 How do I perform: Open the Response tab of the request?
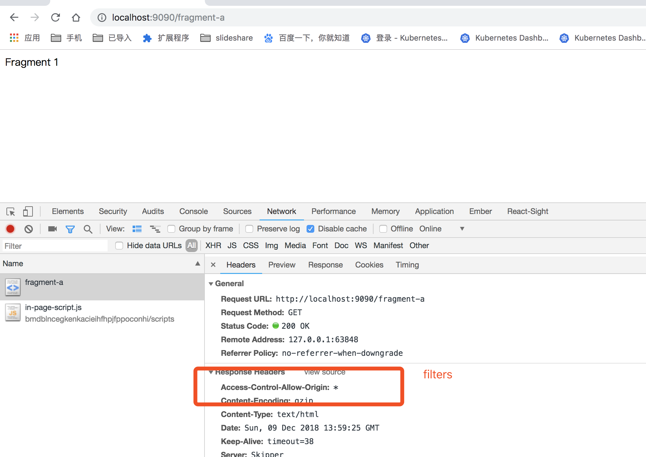pyautogui.click(x=325, y=265)
